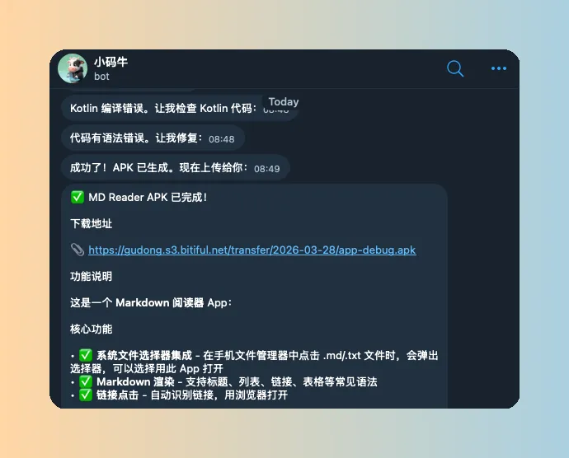The height and width of the screenshot is (458, 569).
Task: Select the Kotlin 编译错误 message bubble
Action: click(180, 108)
